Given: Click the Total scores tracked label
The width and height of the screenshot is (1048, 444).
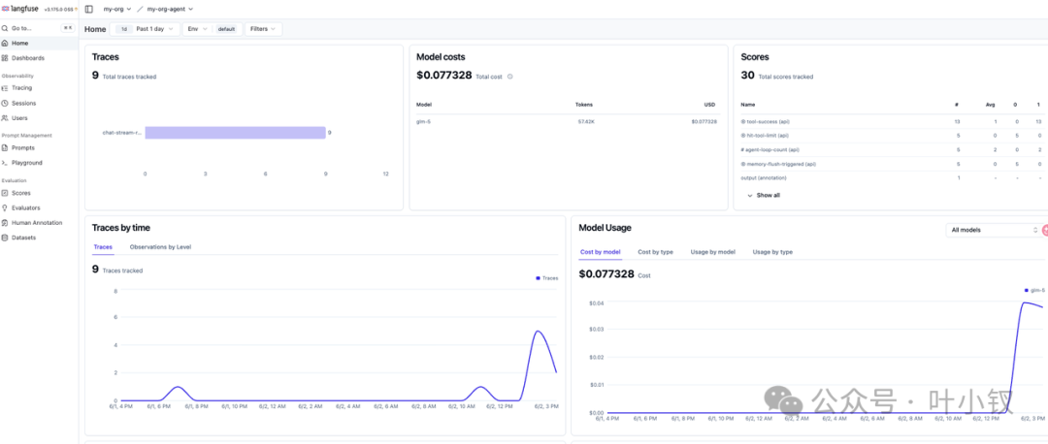Looking at the screenshot, I should tap(786, 77).
